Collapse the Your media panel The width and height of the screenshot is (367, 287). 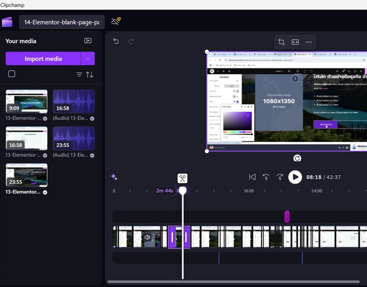click(x=88, y=41)
